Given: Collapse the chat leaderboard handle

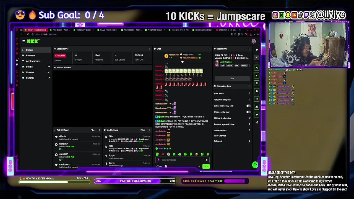Looking at the screenshot, I should (182, 62).
